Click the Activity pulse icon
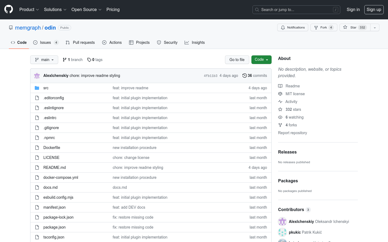The width and height of the screenshot is (388, 242). pyautogui.click(x=280, y=102)
